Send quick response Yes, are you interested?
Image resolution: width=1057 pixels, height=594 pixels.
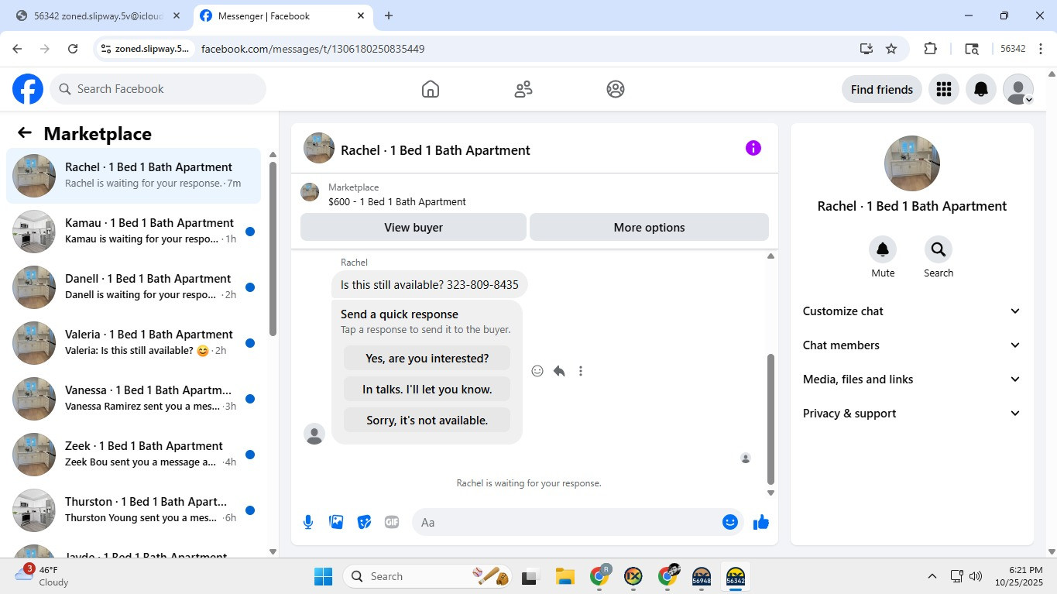tap(427, 359)
